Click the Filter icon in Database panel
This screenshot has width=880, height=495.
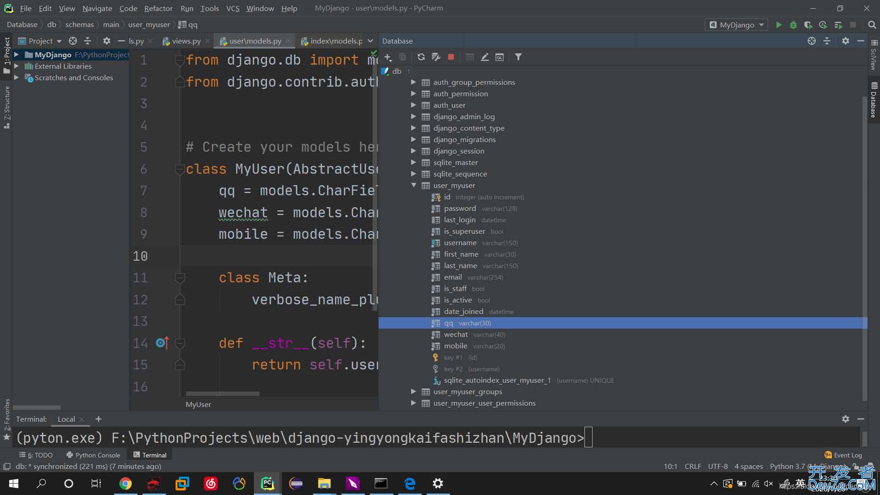pyautogui.click(x=518, y=57)
